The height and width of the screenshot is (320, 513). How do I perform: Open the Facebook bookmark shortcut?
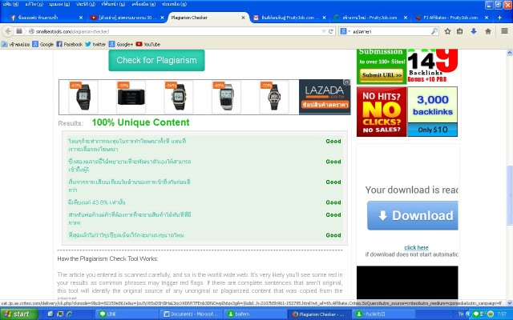pyautogui.click(x=69, y=44)
